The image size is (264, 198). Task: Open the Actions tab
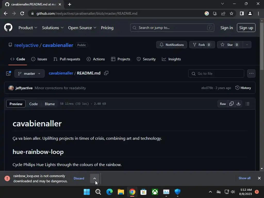(x=96, y=59)
